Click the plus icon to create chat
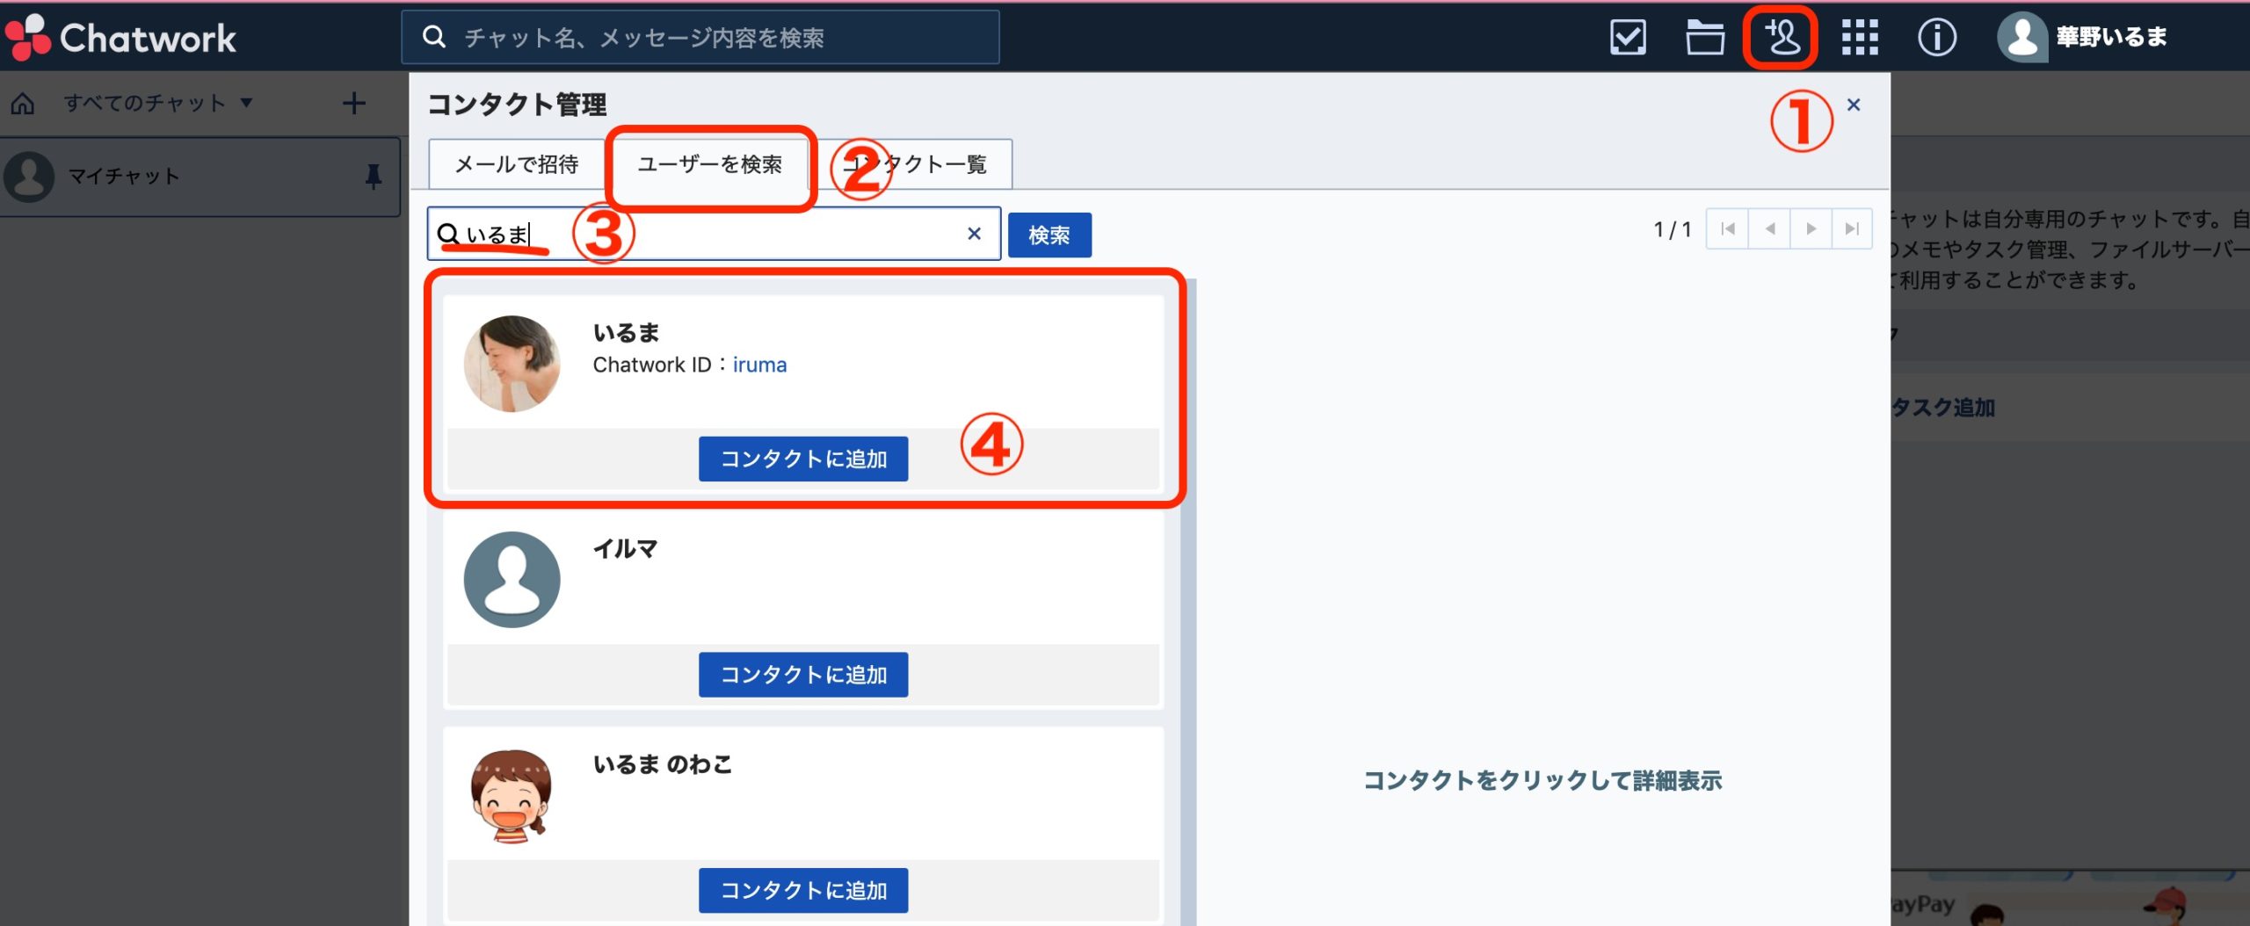 (353, 104)
